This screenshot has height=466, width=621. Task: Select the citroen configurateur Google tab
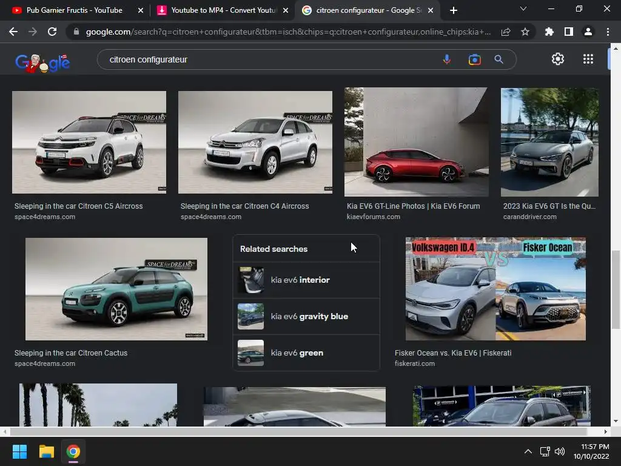[366, 10]
